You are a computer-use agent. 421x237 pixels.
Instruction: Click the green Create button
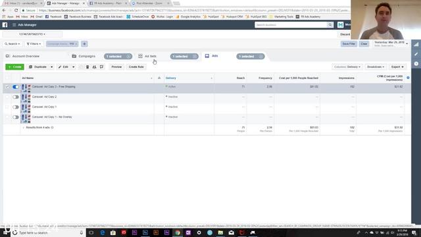(x=14, y=67)
